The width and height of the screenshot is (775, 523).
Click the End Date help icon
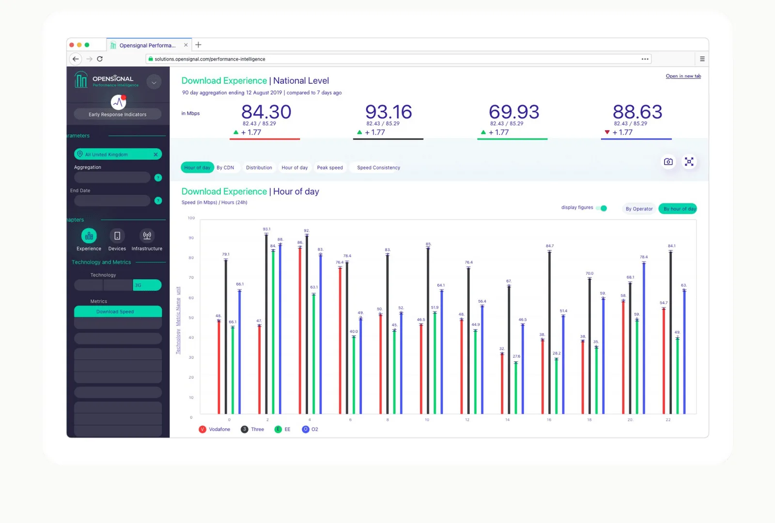pos(158,200)
